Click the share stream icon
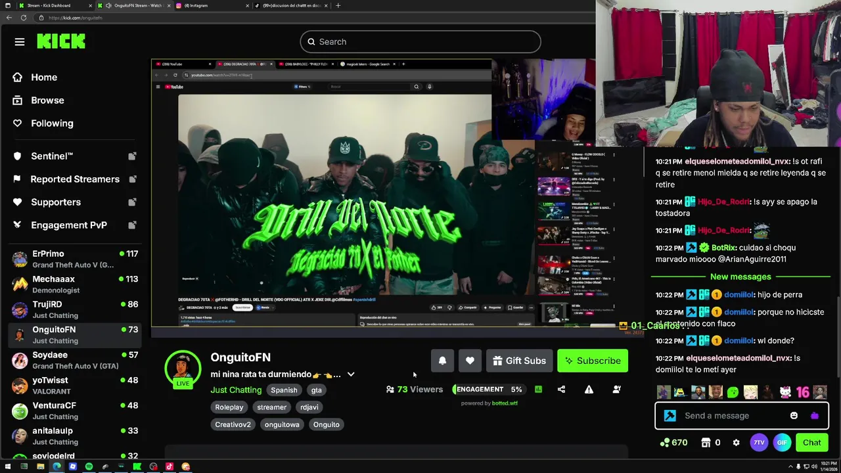Viewport: 841px width, 473px height. (x=561, y=390)
